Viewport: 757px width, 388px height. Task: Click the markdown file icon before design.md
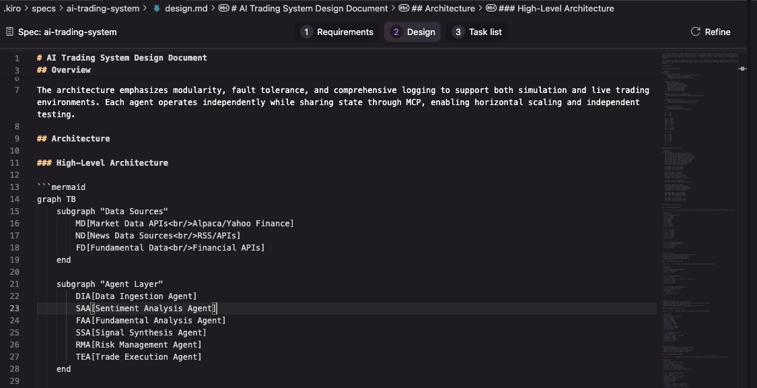click(x=156, y=8)
